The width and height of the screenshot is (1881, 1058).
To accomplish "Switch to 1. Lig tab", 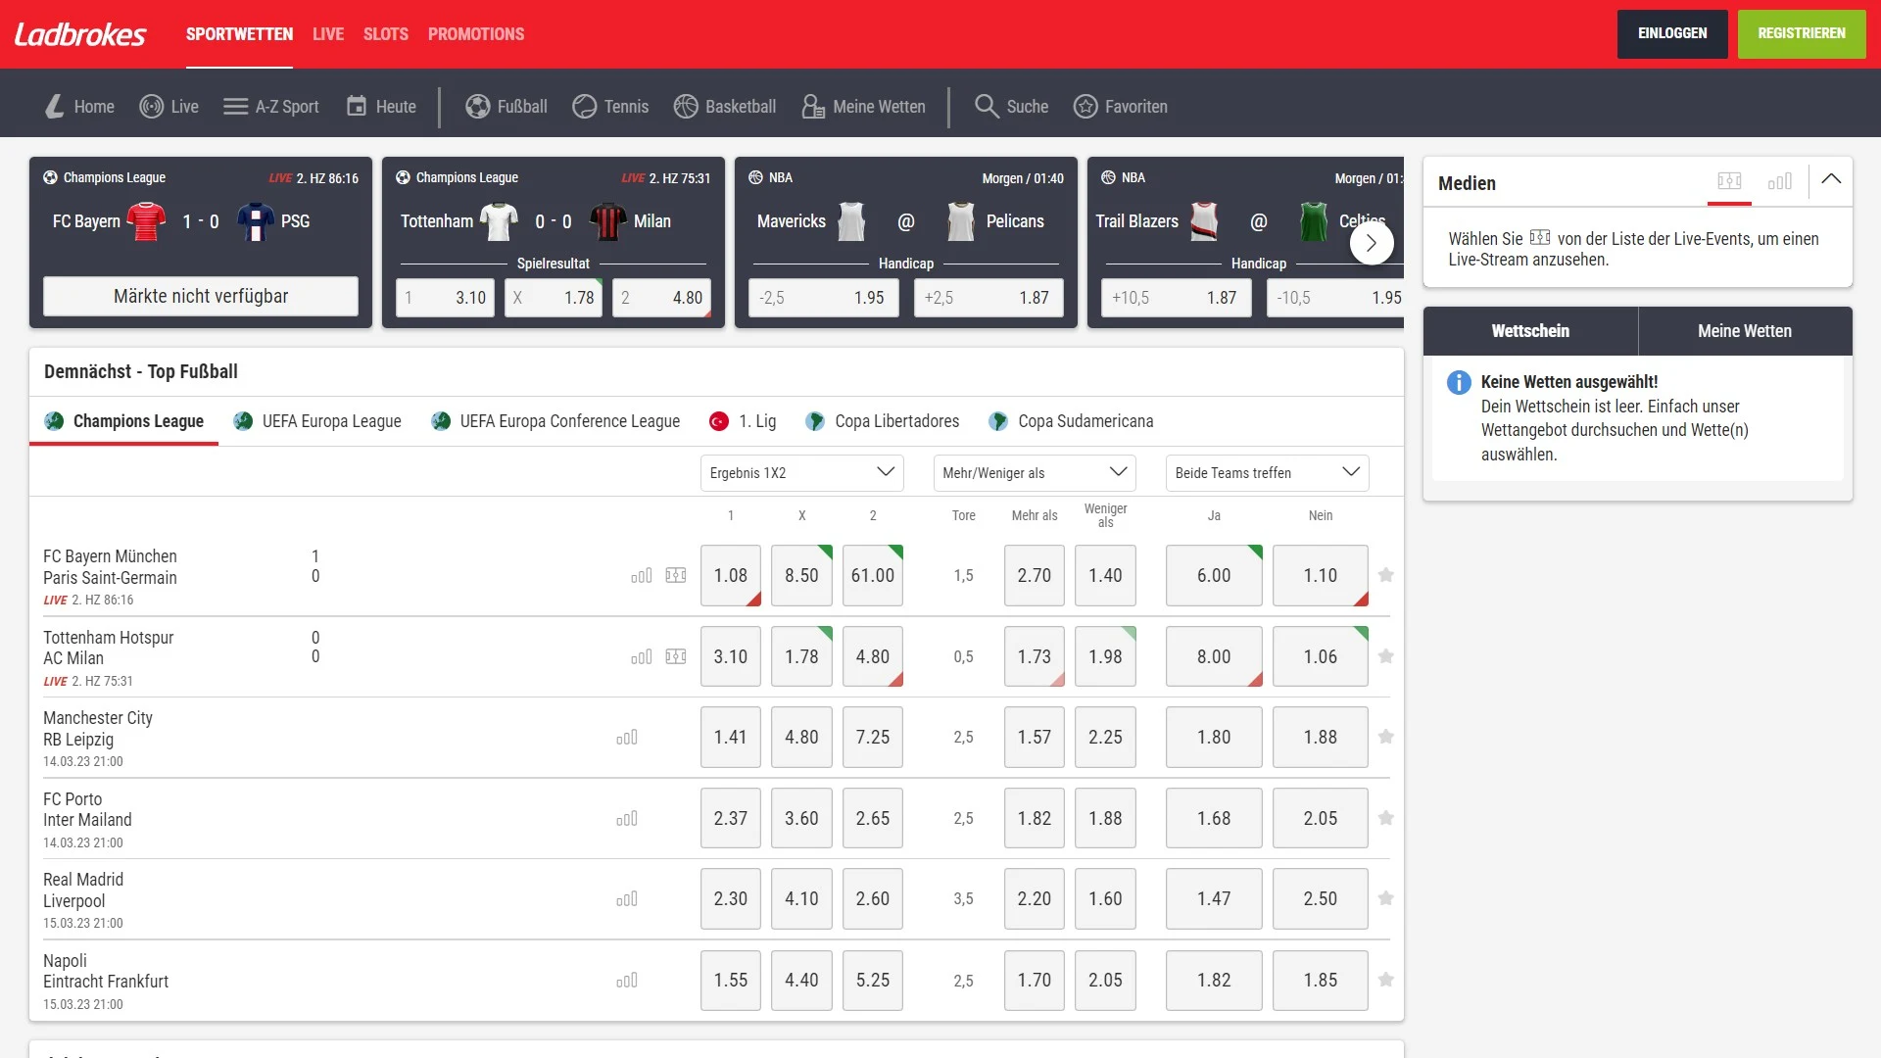I will pyautogui.click(x=743, y=421).
